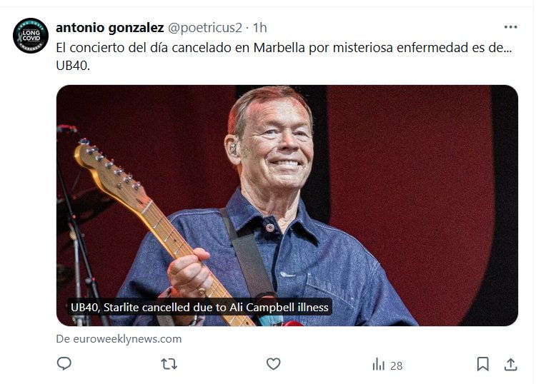Open antonio gonzalez profile name

pyautogui.click(x=110, y=28)
